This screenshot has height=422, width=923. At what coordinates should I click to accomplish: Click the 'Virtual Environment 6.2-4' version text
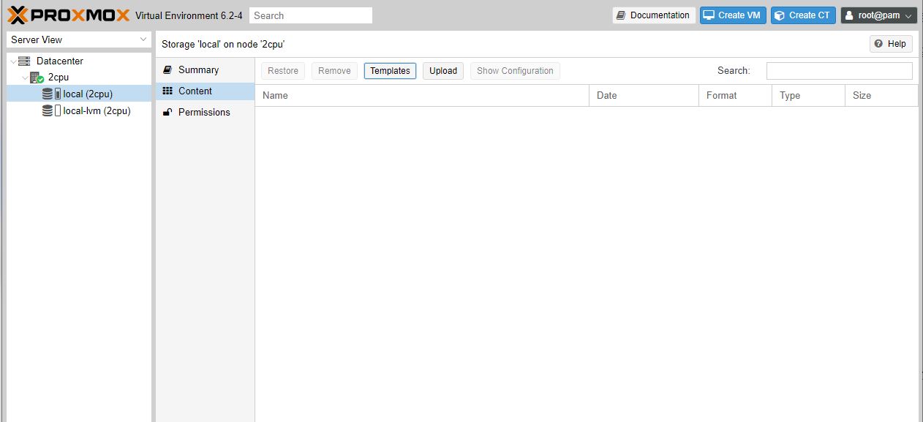(189, 15)
